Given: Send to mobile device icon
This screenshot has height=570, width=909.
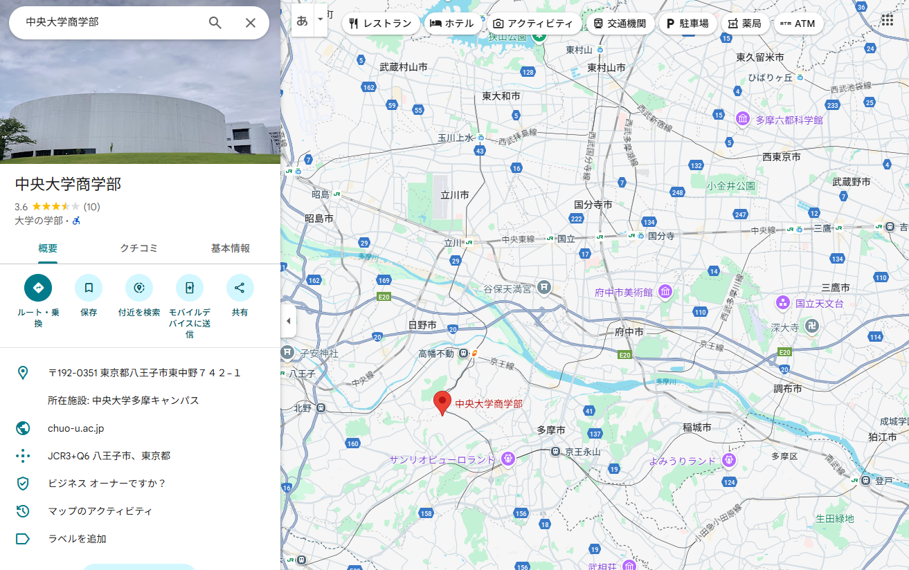Looking at the screenshot, I should [x=190, y=288].
